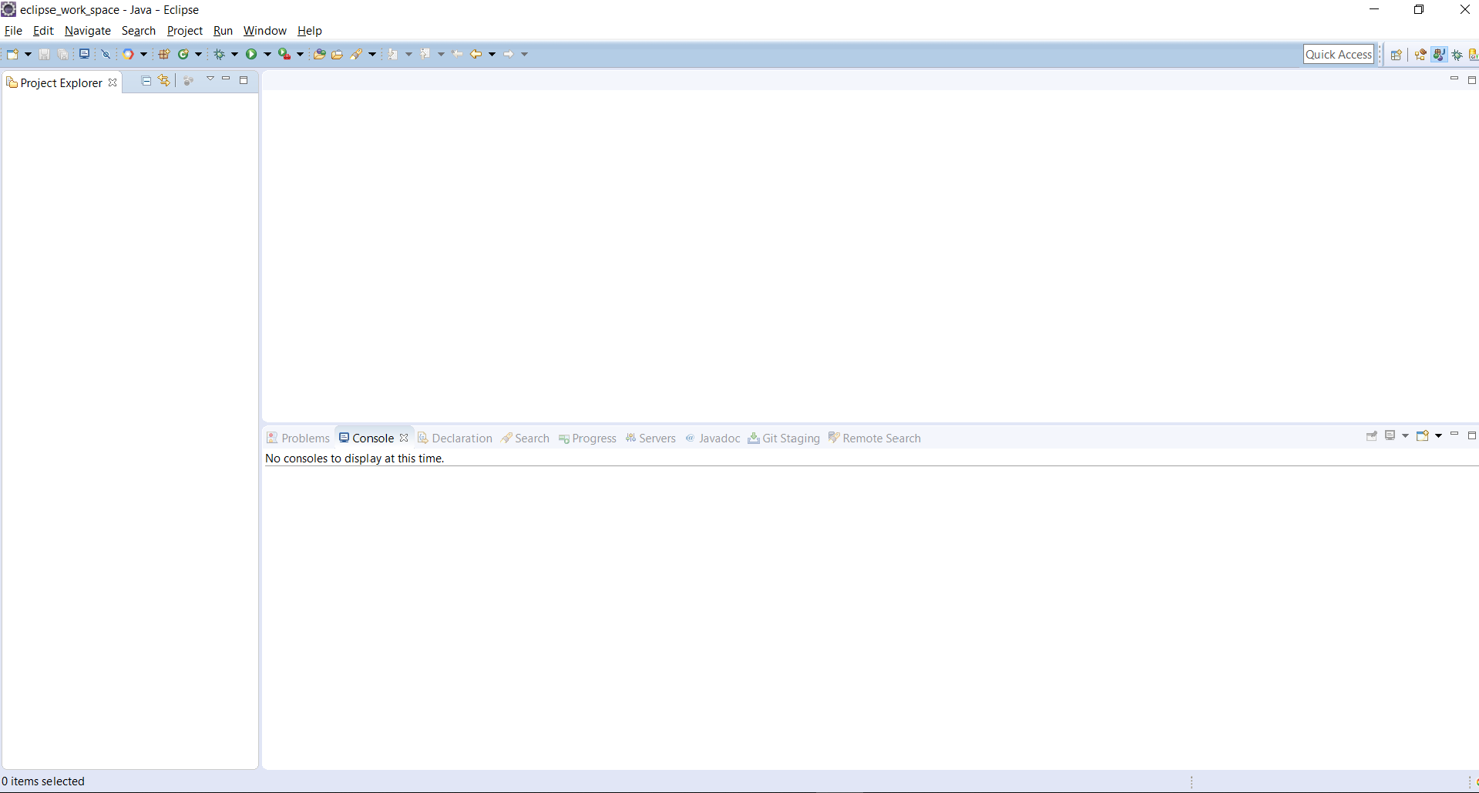Click the New file wizard icon
Screen dimensions: 1479x793
tap(12, 54)
